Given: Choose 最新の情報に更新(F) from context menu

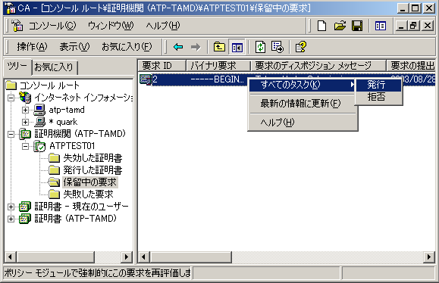Looking at the screenshot, I should (x=301, y=104).
